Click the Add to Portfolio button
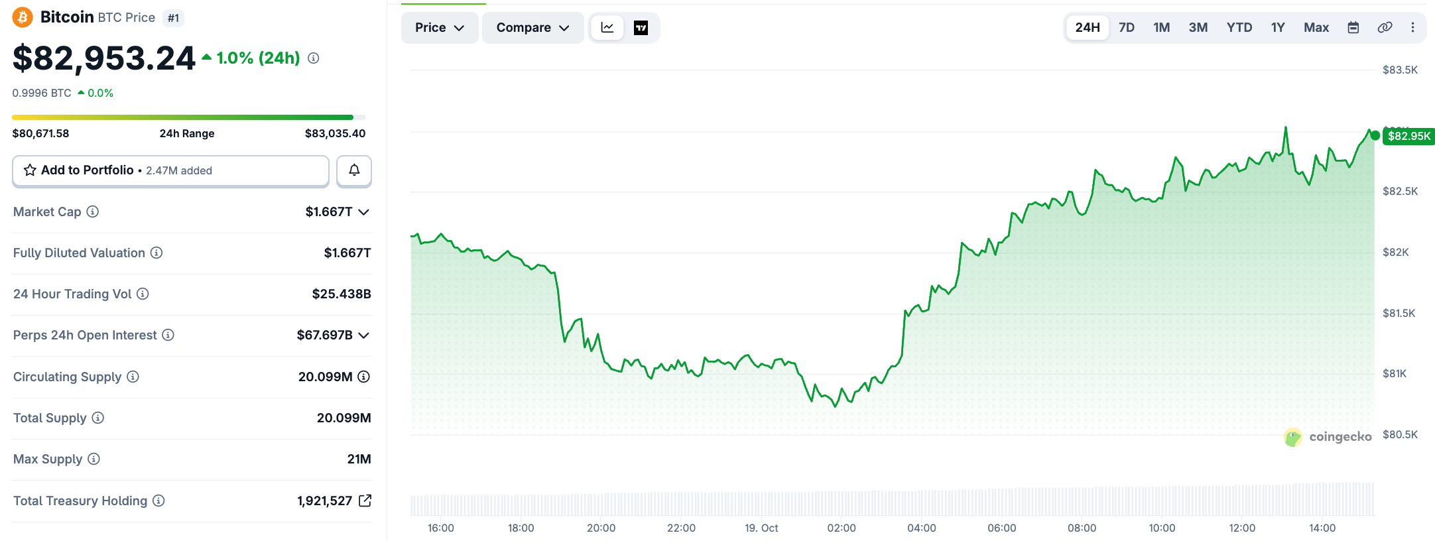This screenshot has width=1435, height=541. point(170,170)
